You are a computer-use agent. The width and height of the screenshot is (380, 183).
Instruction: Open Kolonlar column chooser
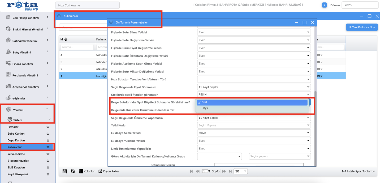(87, 171)
